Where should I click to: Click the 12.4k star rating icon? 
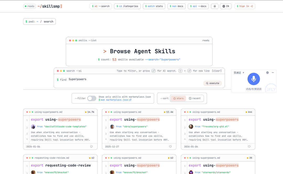pos(164,112)
